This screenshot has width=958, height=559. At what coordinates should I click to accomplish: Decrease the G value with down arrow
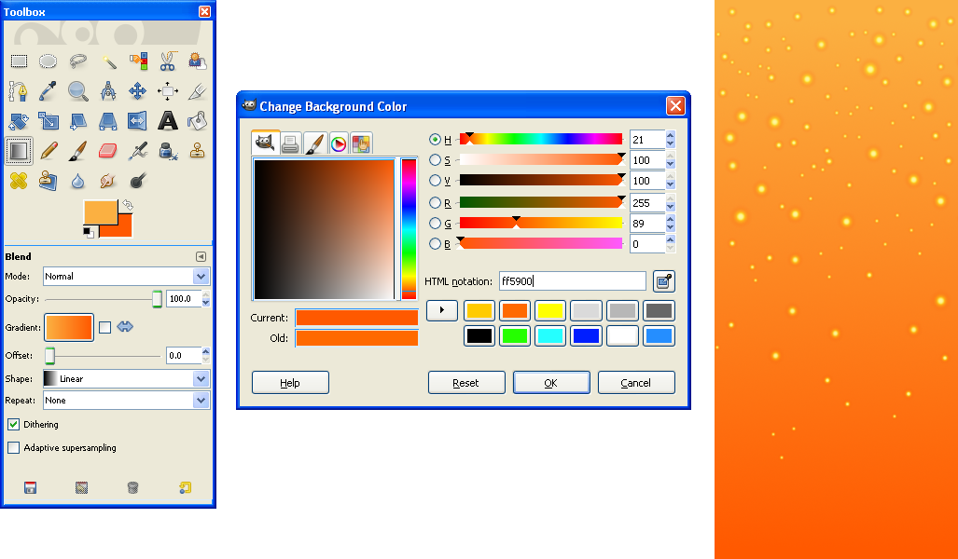point(671,227)
